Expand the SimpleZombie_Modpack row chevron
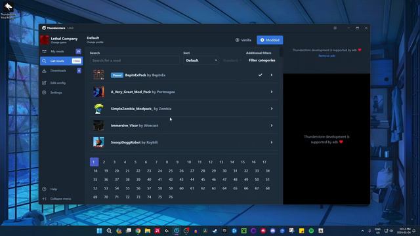This screenshot has width=420, height=236. coord(272,109)
